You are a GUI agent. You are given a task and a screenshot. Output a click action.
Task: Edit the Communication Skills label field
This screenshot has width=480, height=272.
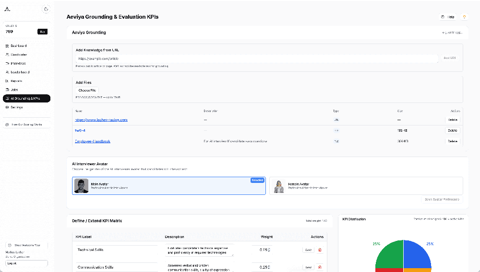(x=116, y=267)
